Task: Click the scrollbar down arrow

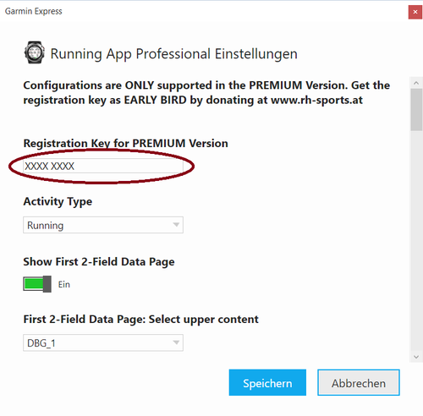Action: click(x=416, y=357)
